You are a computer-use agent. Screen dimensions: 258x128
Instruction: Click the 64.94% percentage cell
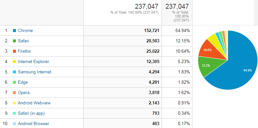tap(177, 30)
